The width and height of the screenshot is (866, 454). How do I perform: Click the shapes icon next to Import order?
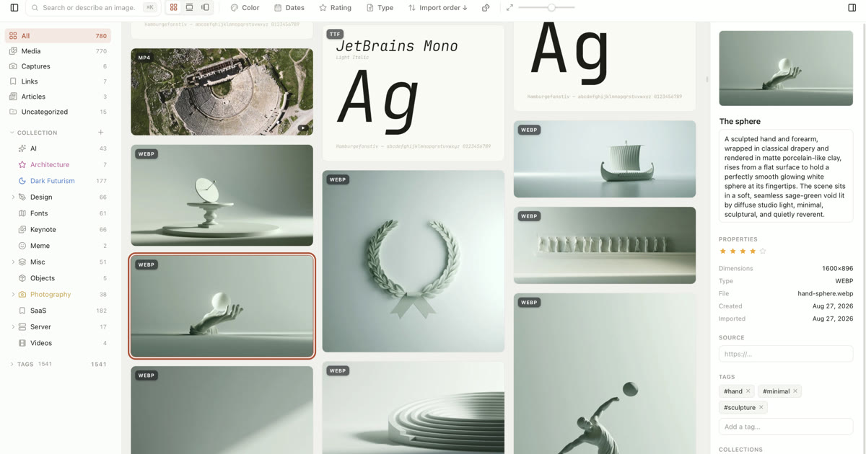(486, 8)
